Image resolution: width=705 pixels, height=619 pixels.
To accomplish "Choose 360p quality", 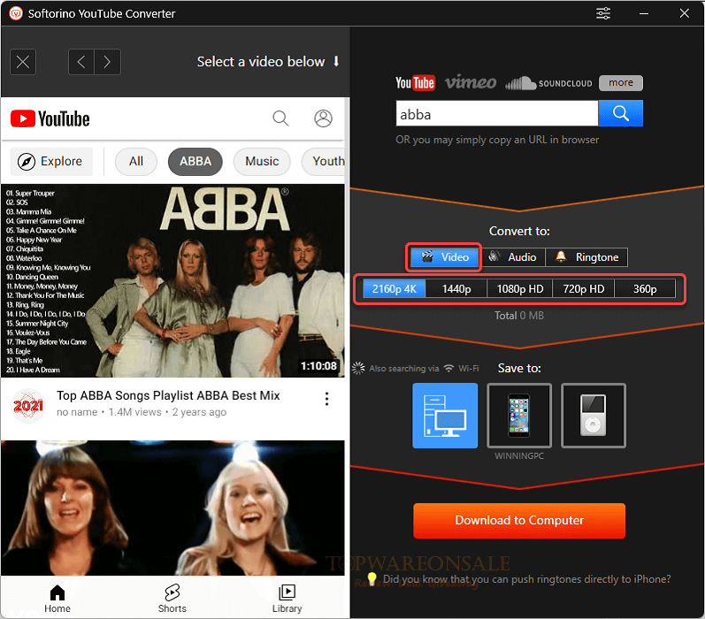I will coord(645,288).
